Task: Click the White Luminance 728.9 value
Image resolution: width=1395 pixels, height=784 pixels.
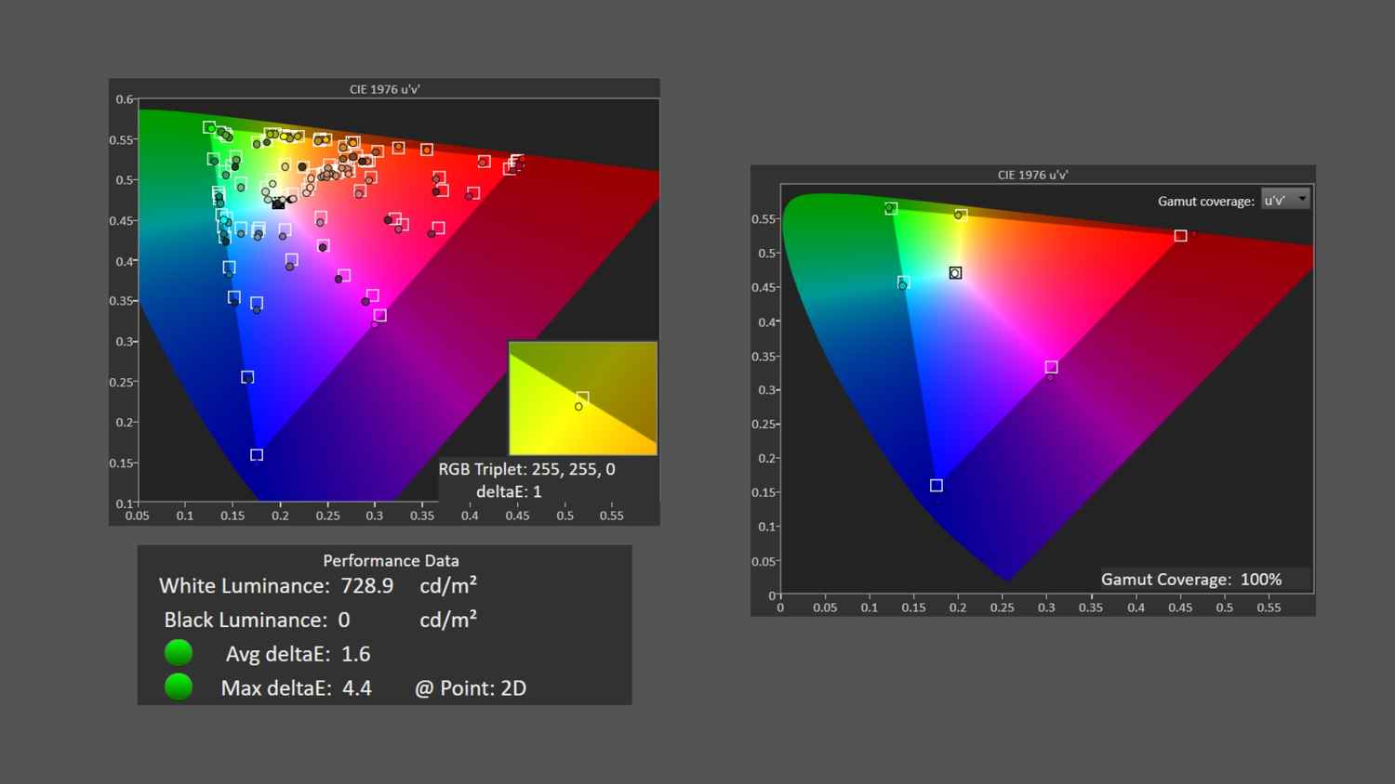Action: click(x=366, y=586)
